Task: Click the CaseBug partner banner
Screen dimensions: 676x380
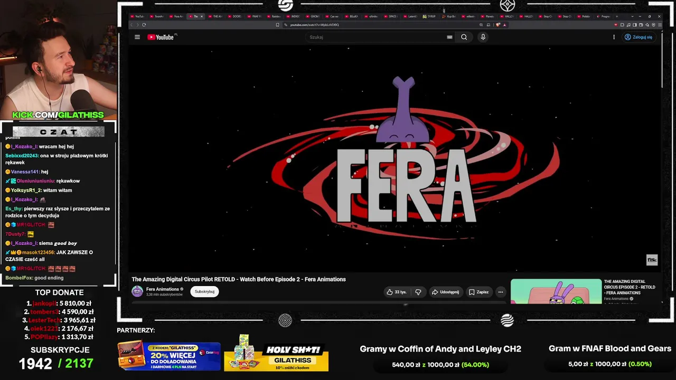Action: click(169, 356)
